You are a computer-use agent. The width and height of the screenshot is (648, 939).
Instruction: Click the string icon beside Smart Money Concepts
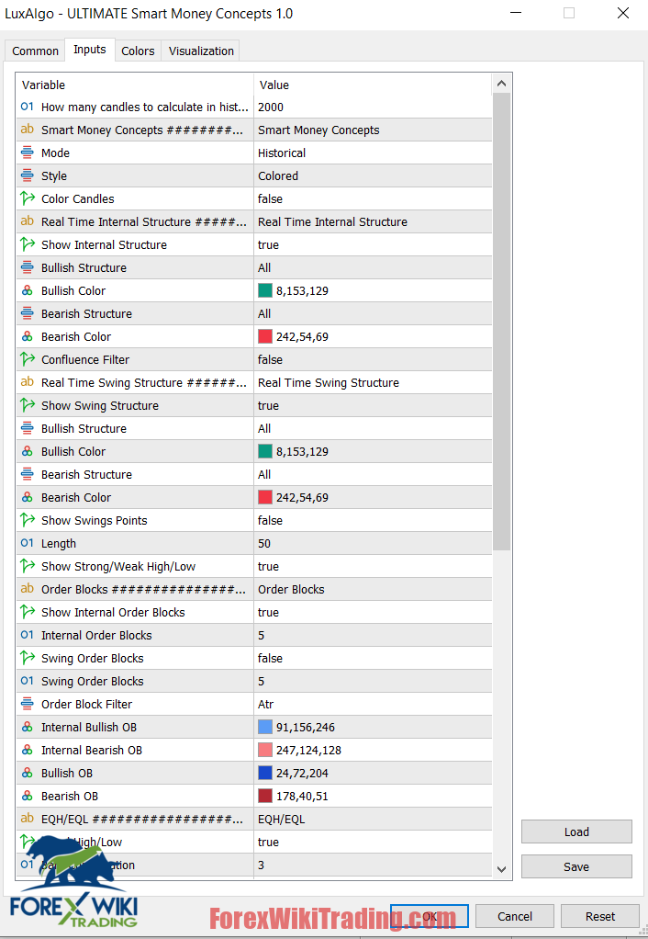(x=27, y=130)
